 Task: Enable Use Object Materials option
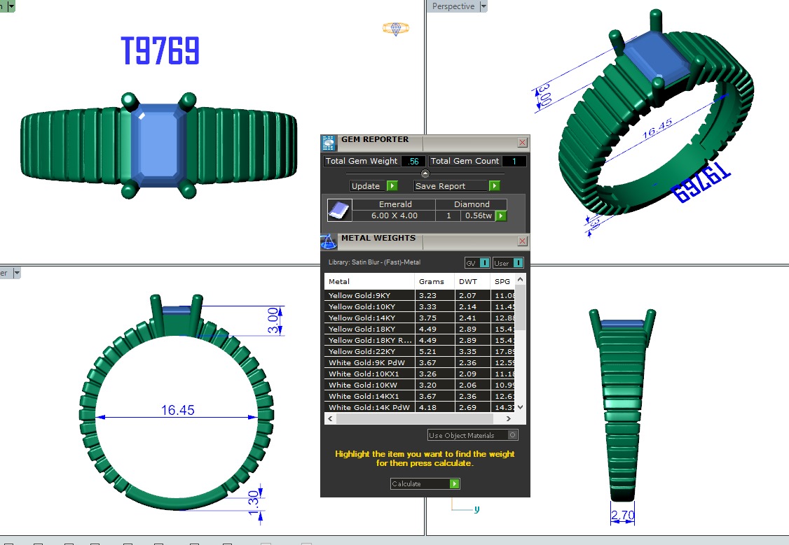513,435
